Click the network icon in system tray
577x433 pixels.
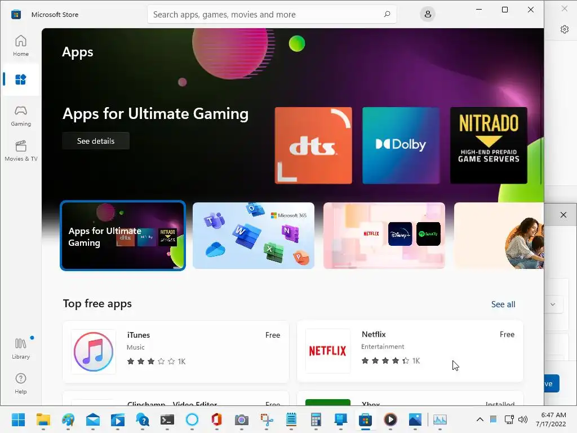(x=509, y=419)
